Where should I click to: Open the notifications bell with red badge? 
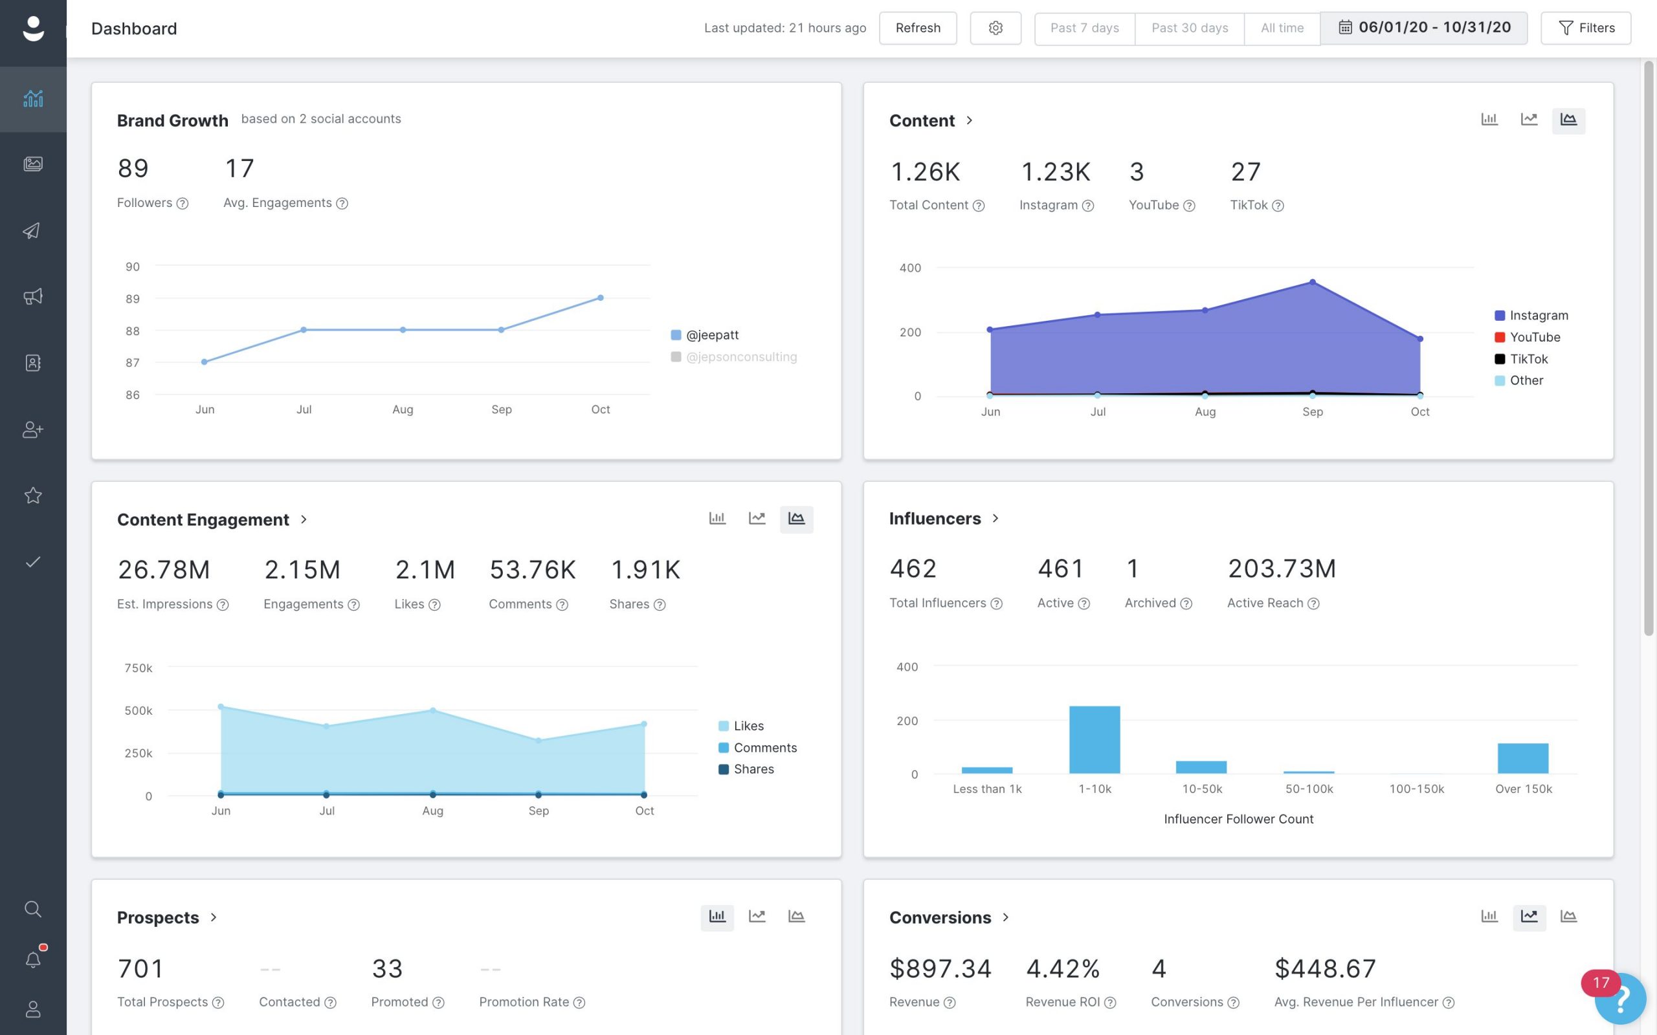click(32, 958)
